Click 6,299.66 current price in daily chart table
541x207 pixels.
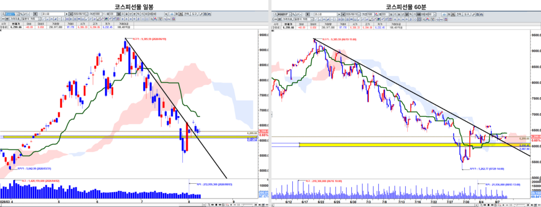16,27
